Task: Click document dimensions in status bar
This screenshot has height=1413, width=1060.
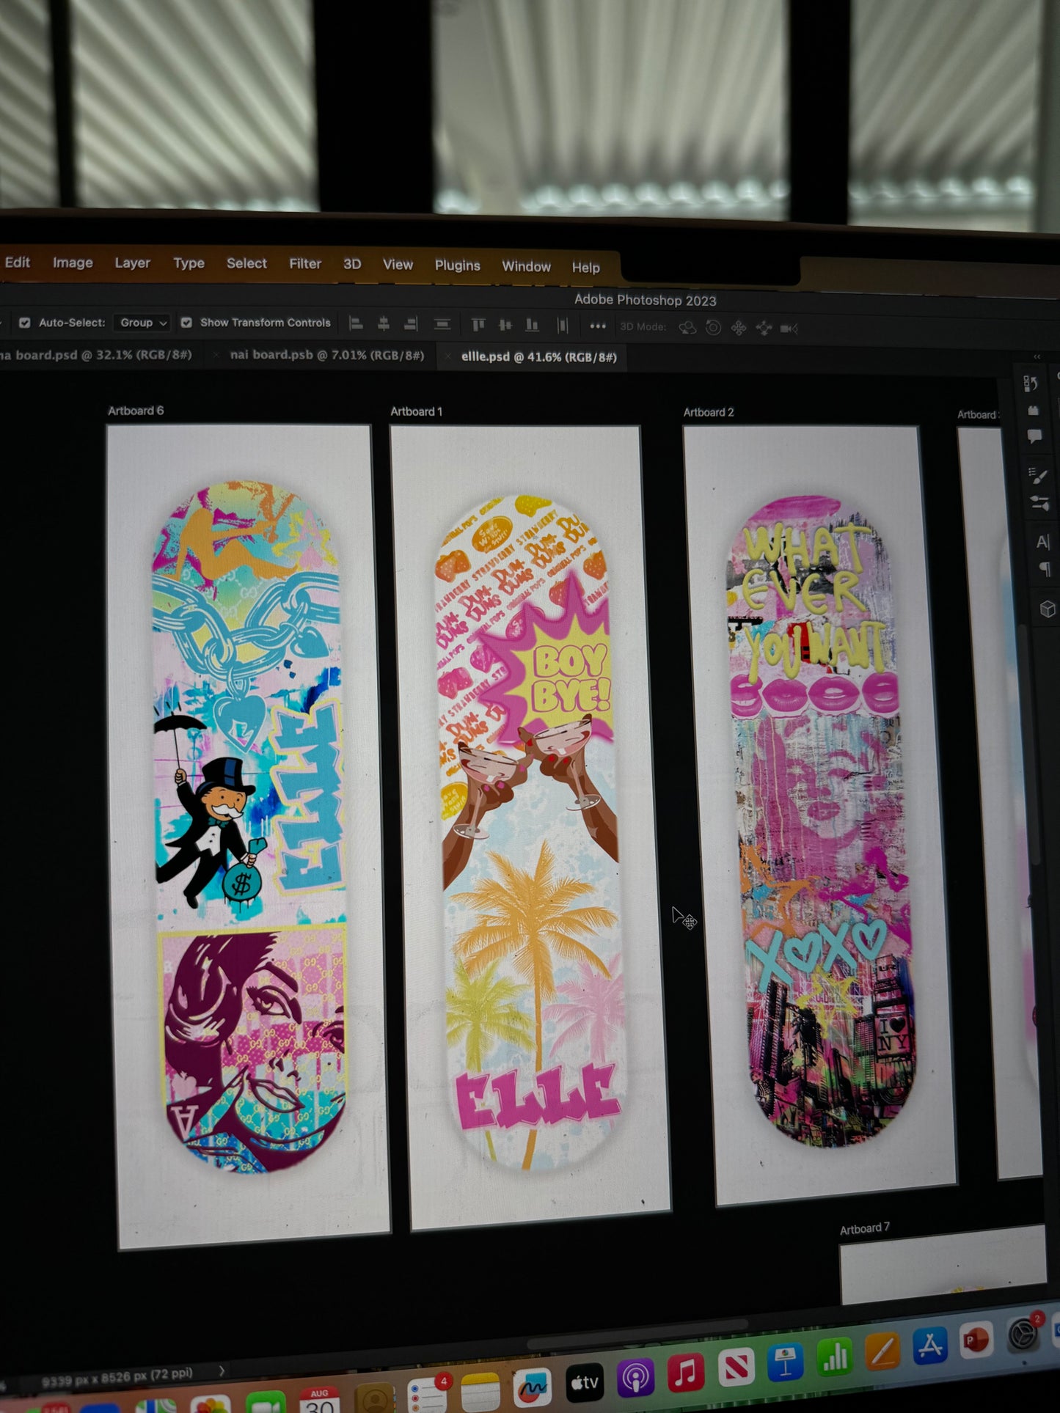Action: (117, 1377)
